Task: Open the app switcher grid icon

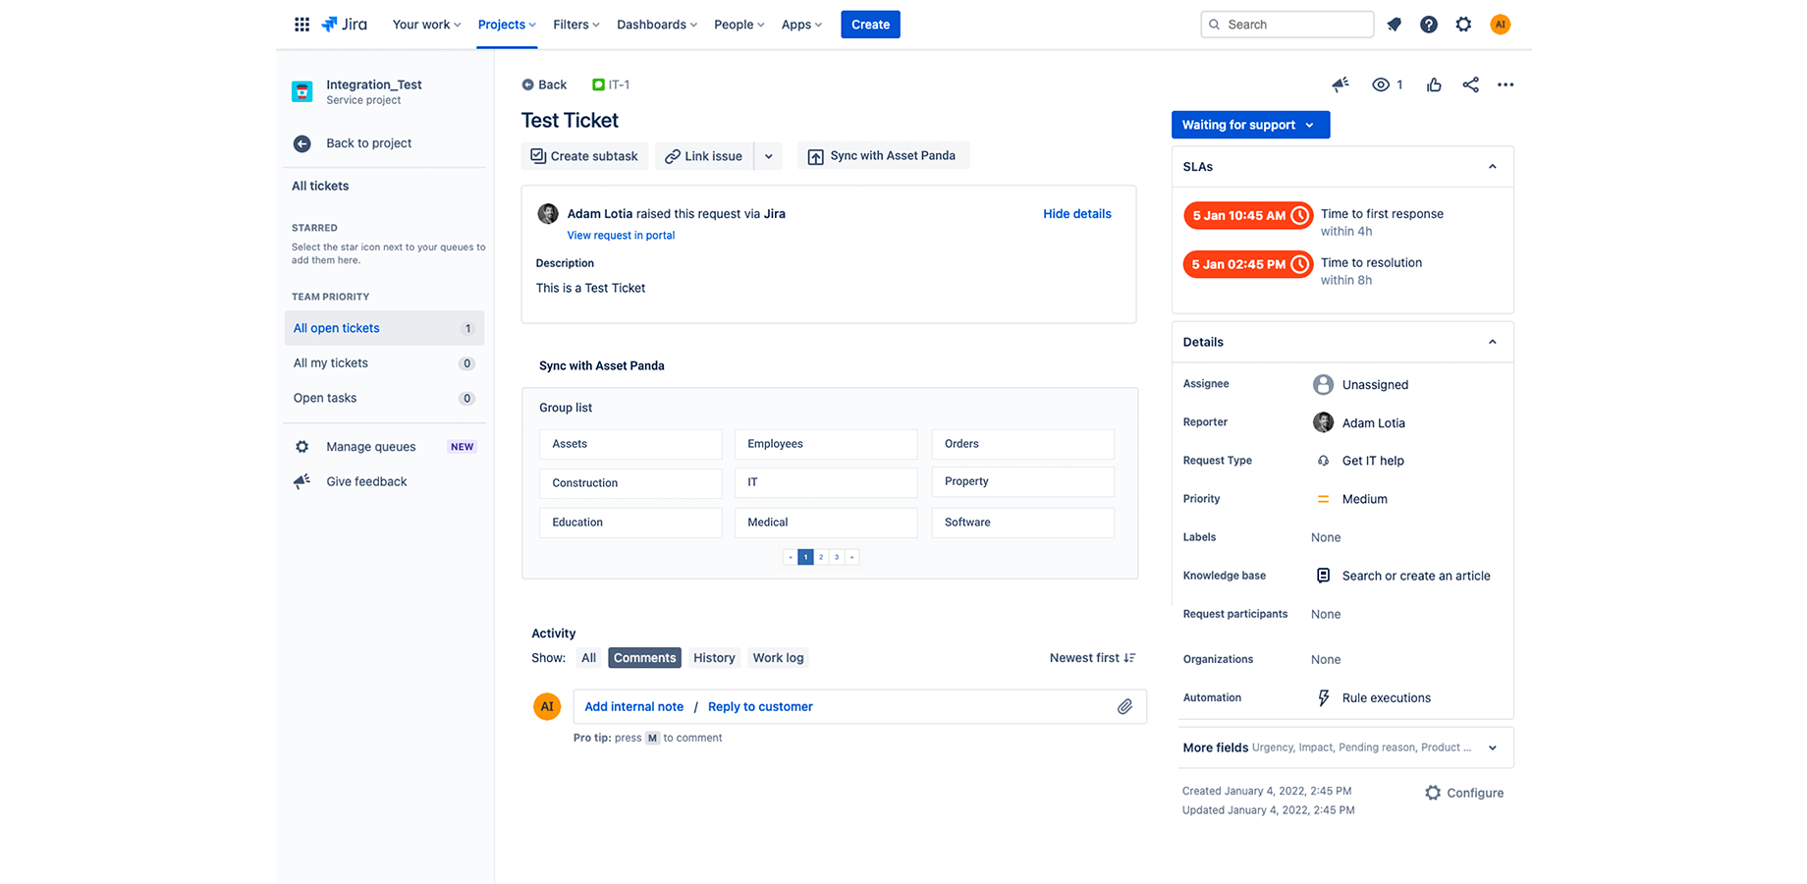Action: pyautogui.click(x=301, y=25)
